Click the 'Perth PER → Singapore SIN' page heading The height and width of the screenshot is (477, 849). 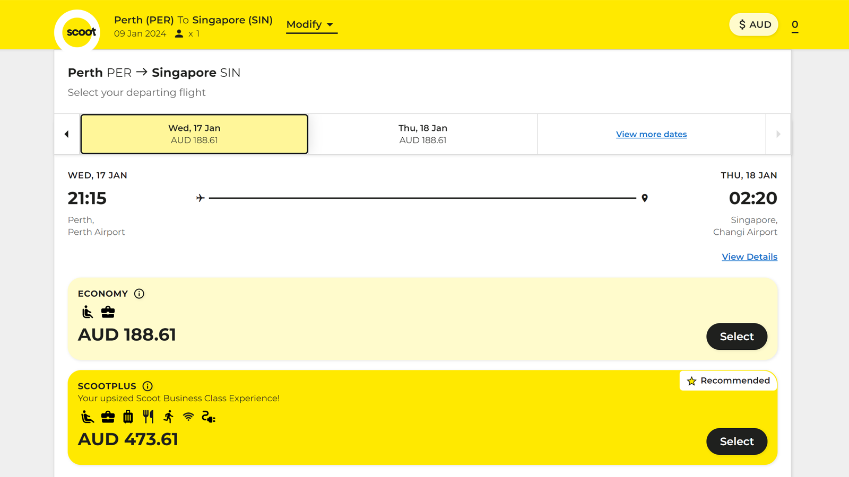[x=154, y=73]
